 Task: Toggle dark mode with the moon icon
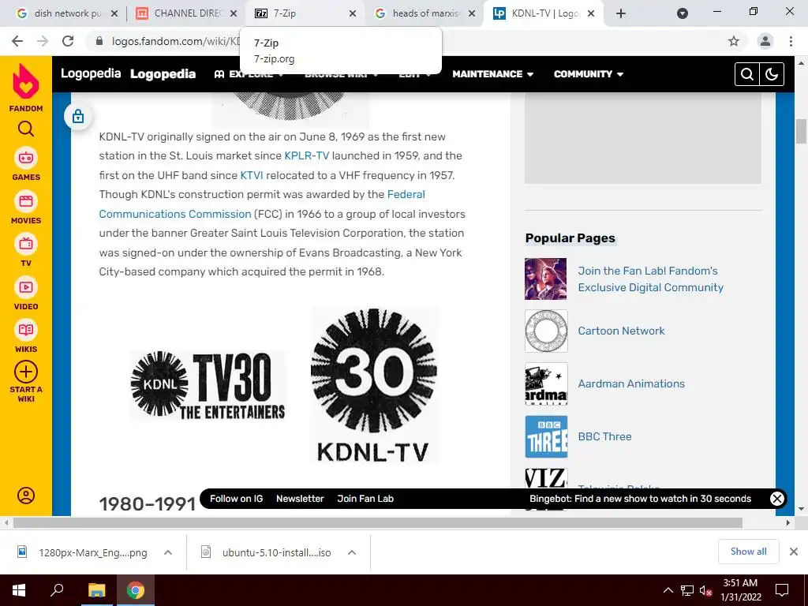(772, 74)
